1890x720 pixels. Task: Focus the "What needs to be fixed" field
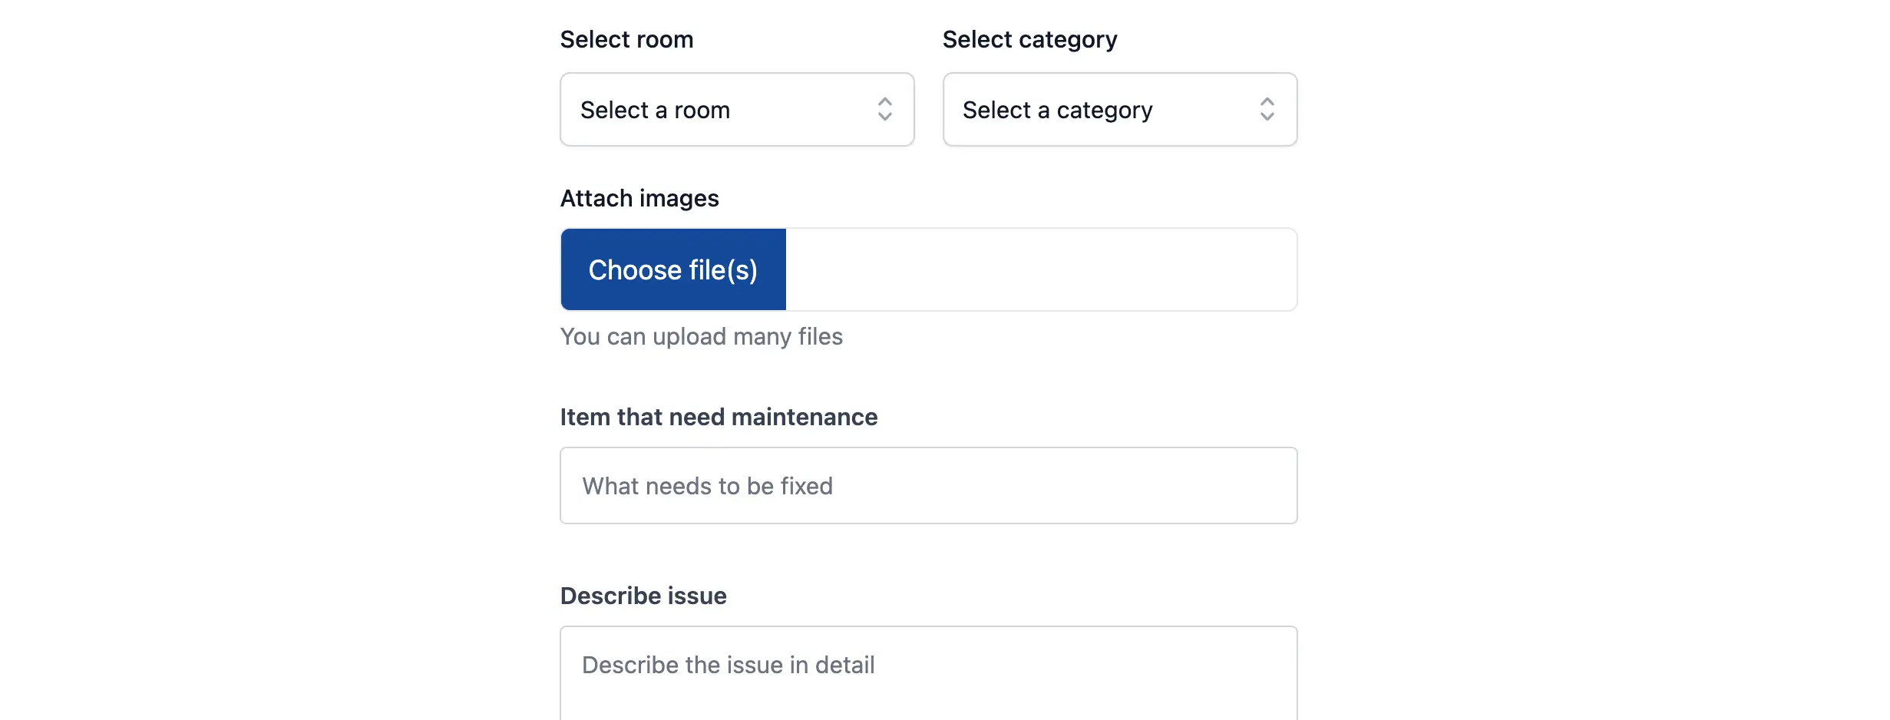pos(928,486)
